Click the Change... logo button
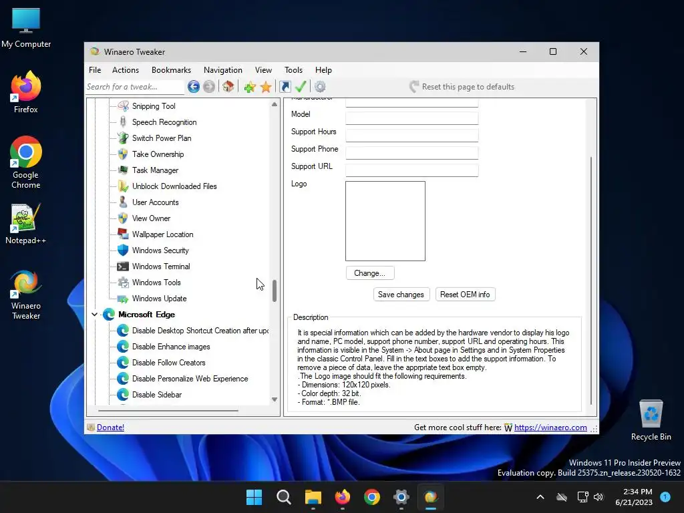Viewport: 684px width, 513px height. (x=370, y=273)
